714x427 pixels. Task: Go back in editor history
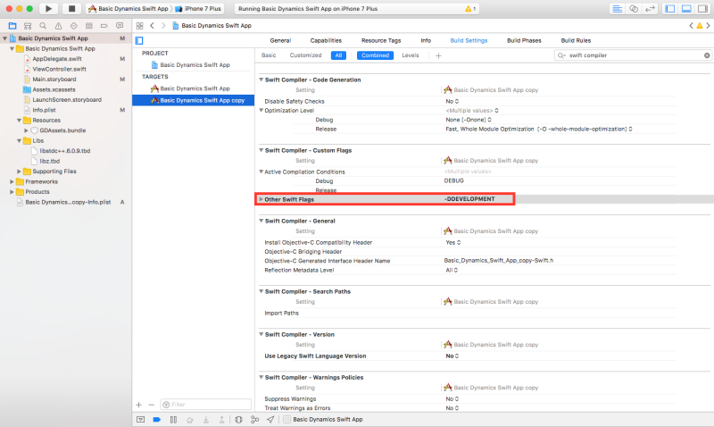(152, 26)
